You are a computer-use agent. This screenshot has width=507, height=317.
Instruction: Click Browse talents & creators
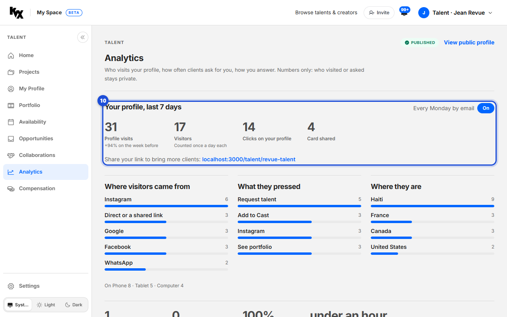tap(326, 13)
